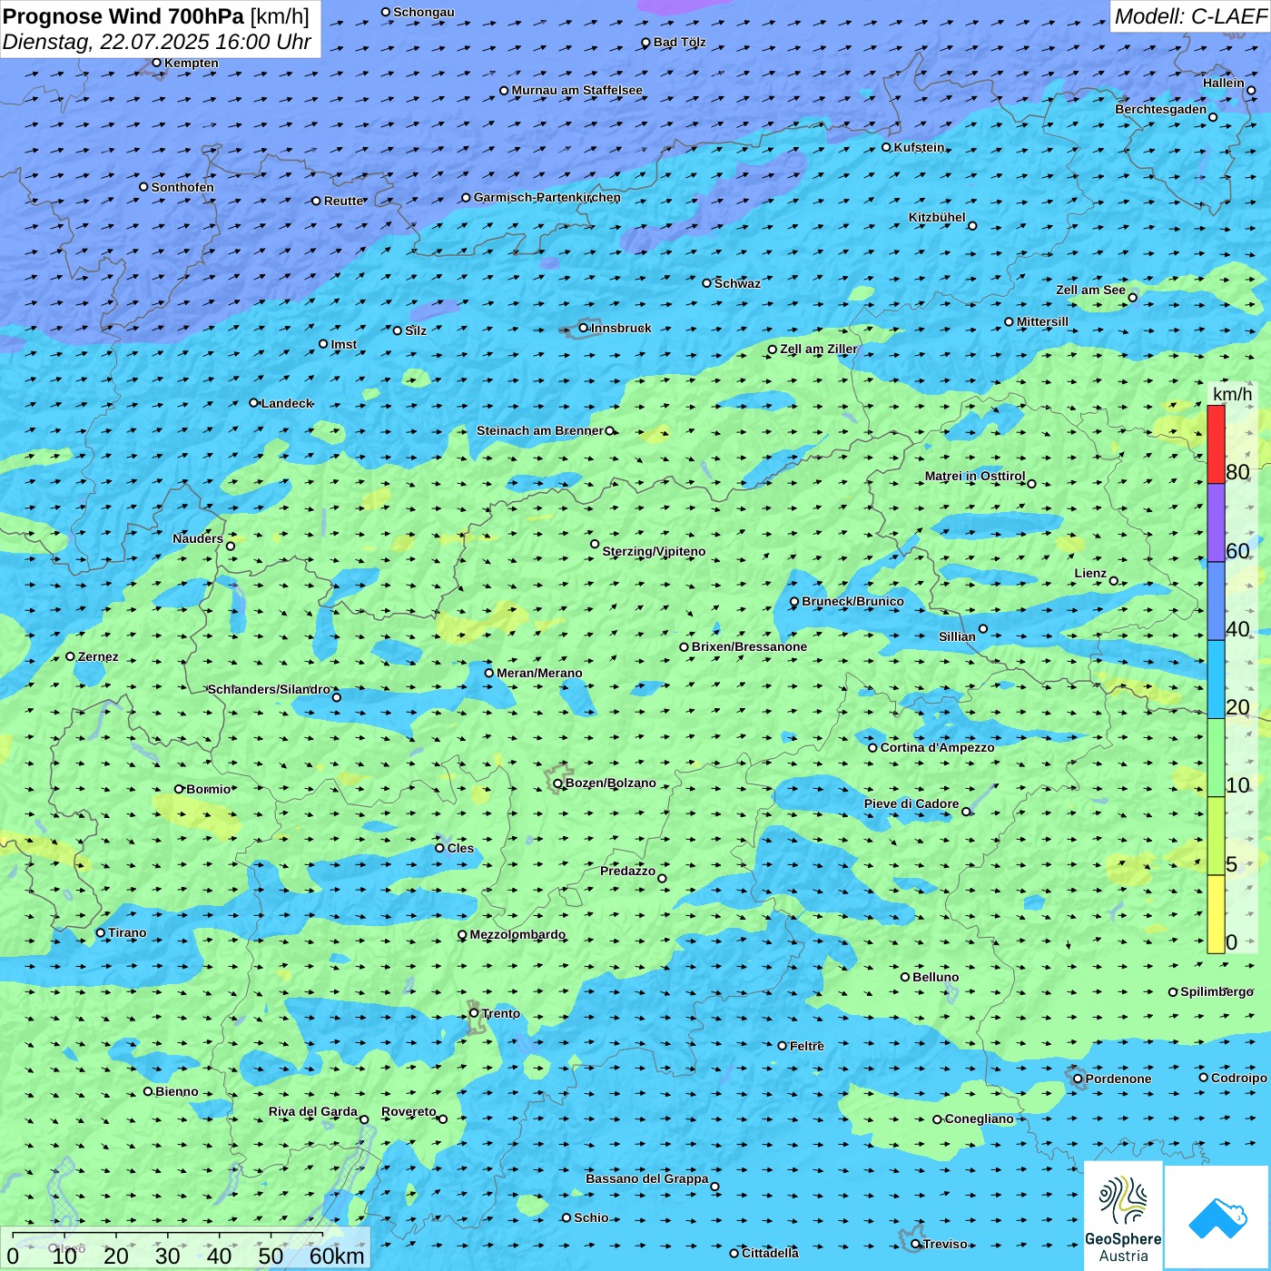Select the Belluno city marker

click(905, 977)
